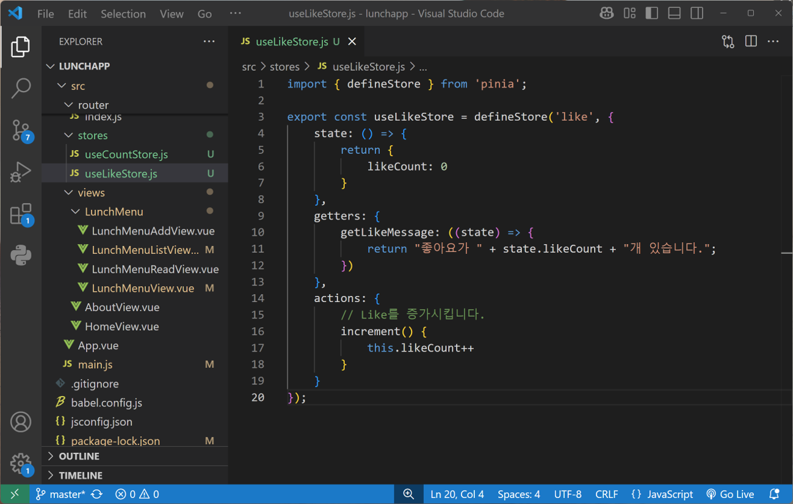Open Explorer Views and More Actions ellipsis
Screen dimensions: 793x504
[209, 41]
